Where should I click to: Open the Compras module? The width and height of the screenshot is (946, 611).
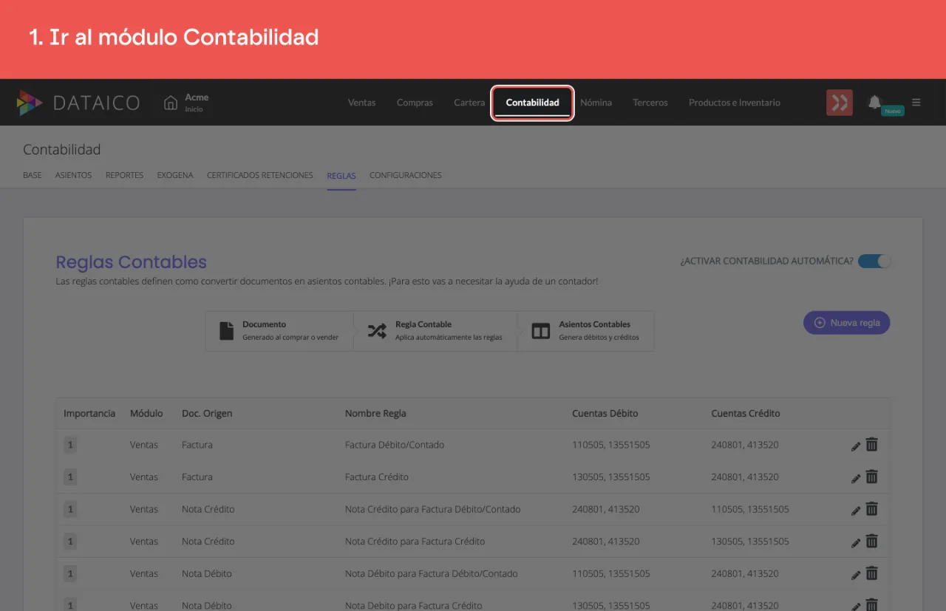click(415, 103)
